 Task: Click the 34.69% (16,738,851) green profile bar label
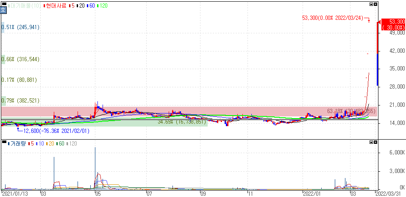181,122
